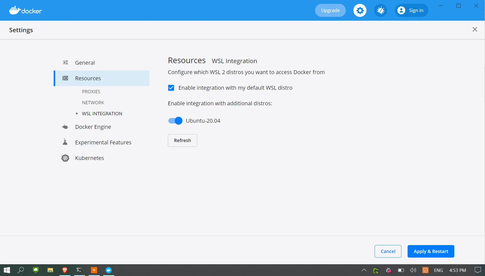Toggle the Ubuntu-20.04 integration switch

175,121
